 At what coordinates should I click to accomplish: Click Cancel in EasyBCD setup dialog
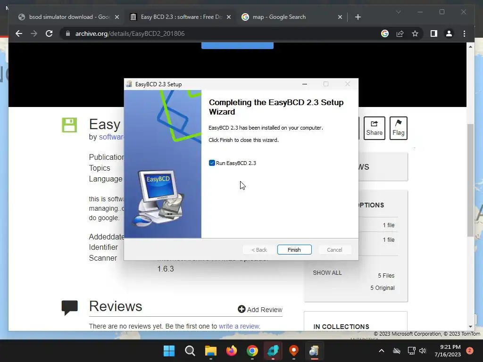click(334, 250)
